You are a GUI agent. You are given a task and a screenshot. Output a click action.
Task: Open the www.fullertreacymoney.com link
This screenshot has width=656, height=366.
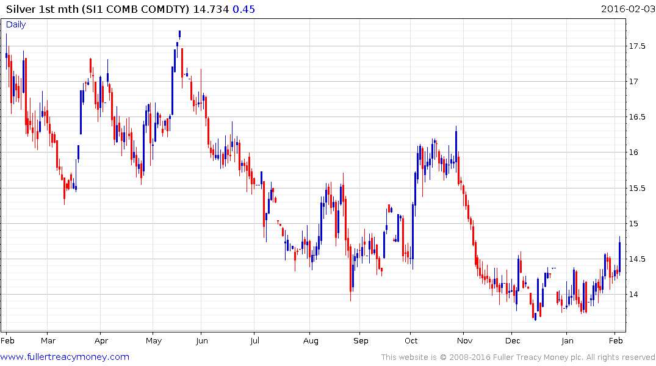[65, 357]
